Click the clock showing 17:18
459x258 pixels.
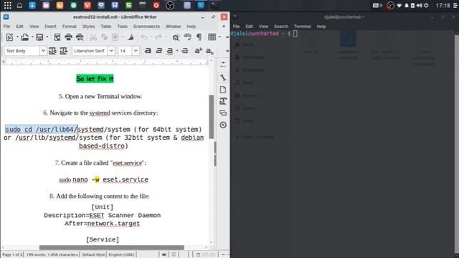pos(443,5)
